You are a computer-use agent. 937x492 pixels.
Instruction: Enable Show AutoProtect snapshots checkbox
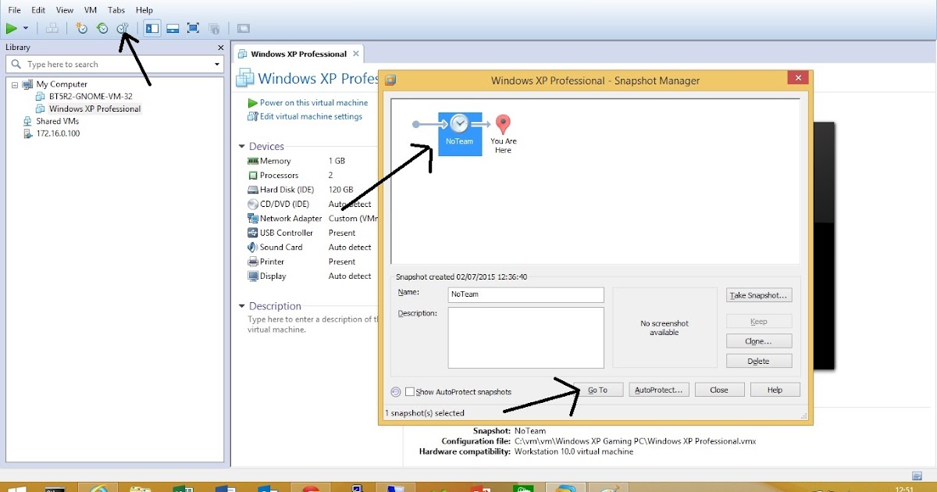pos(410,392)
